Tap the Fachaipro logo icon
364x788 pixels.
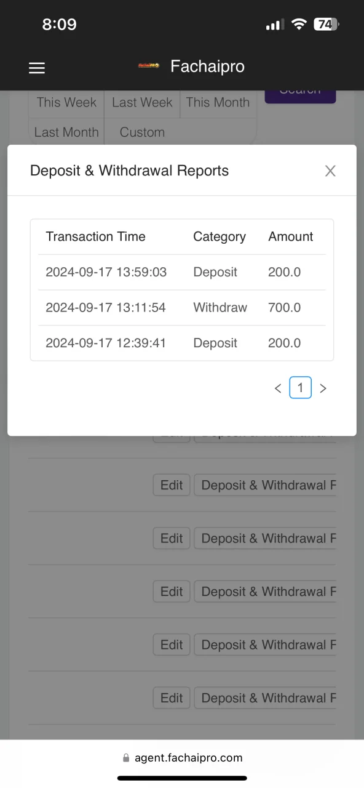tap(149, 66)
